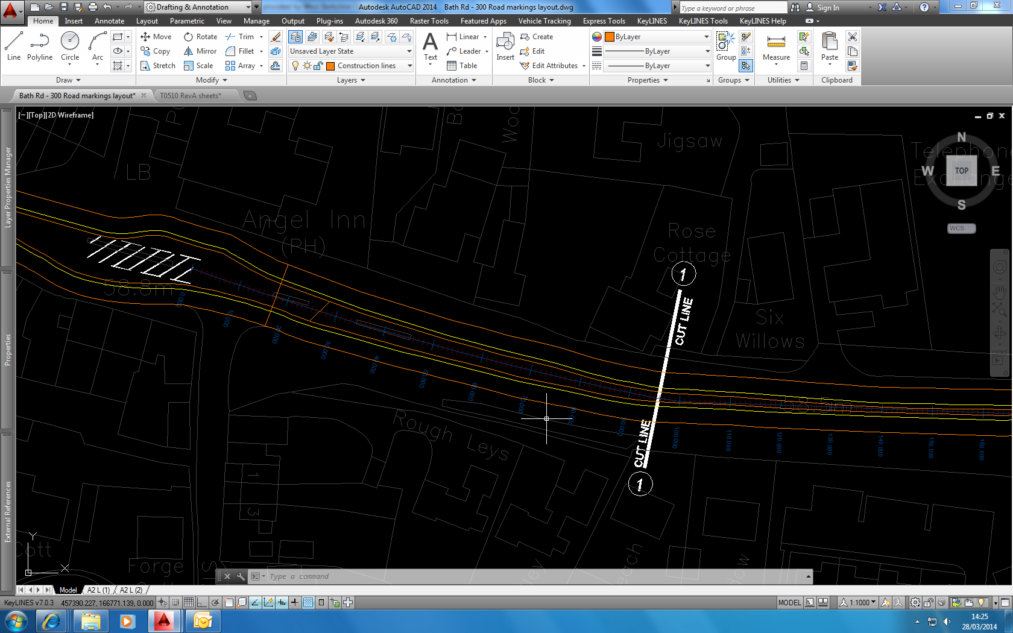This screenshot has height=633, width=1013.
Task: Open the Drafting & Annotation workspace dropdown
Action: point(249,7)
